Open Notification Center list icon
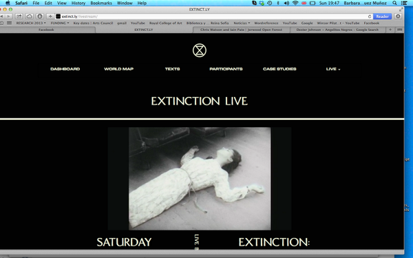Image resolution: width=413 pixels, height=258 pixels. coord(404,3)
